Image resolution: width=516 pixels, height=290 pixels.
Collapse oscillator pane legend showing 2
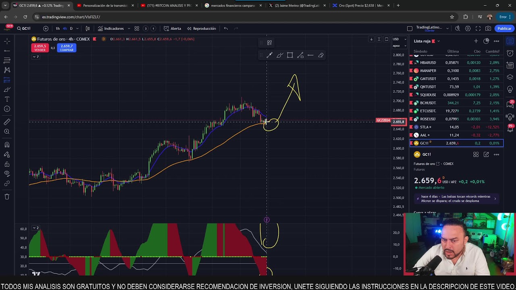point(36,228)
